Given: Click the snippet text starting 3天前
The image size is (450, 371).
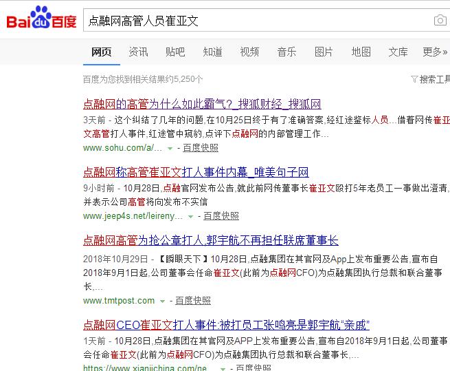Looking at the screenshot, I should [267, 127].
